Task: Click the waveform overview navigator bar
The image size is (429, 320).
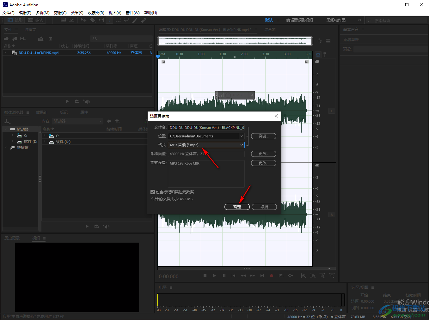Action: pos(235,41)
